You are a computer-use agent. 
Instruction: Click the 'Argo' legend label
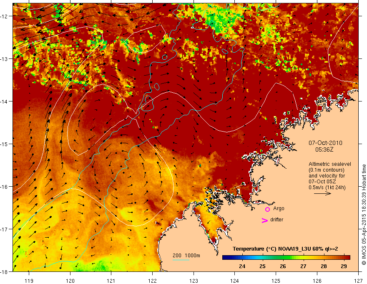pos(279,208)
